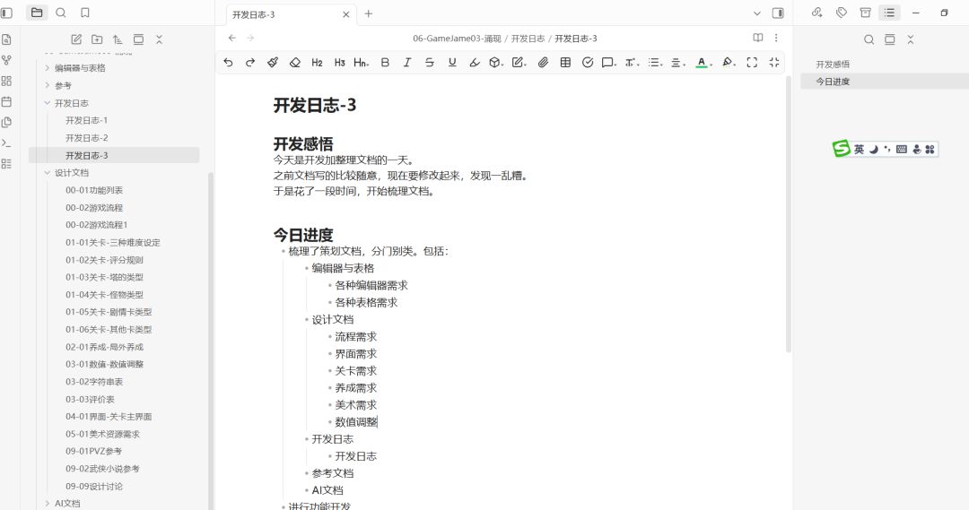This screenshot has width=969, height=510.
Task: Toggle the left sidebar
Action: pyautogui.click(x=7, y=13)
